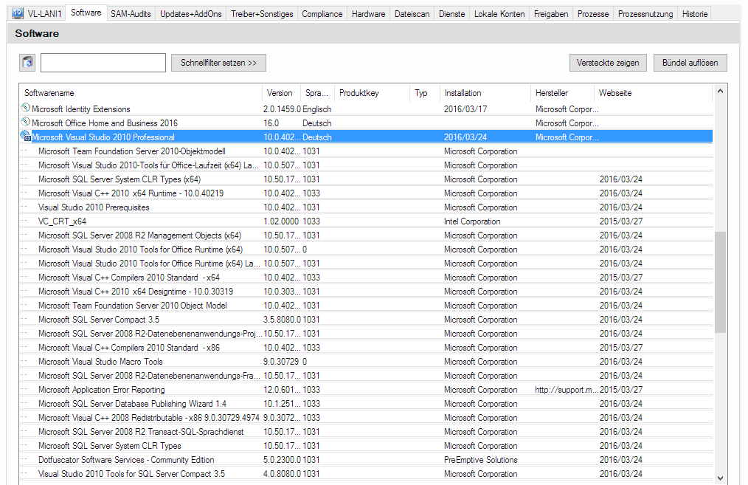Click the Visual Studio 2010 Professional bundle icon
This screenshot has width=748, height=485.
(x=26, y=137)
